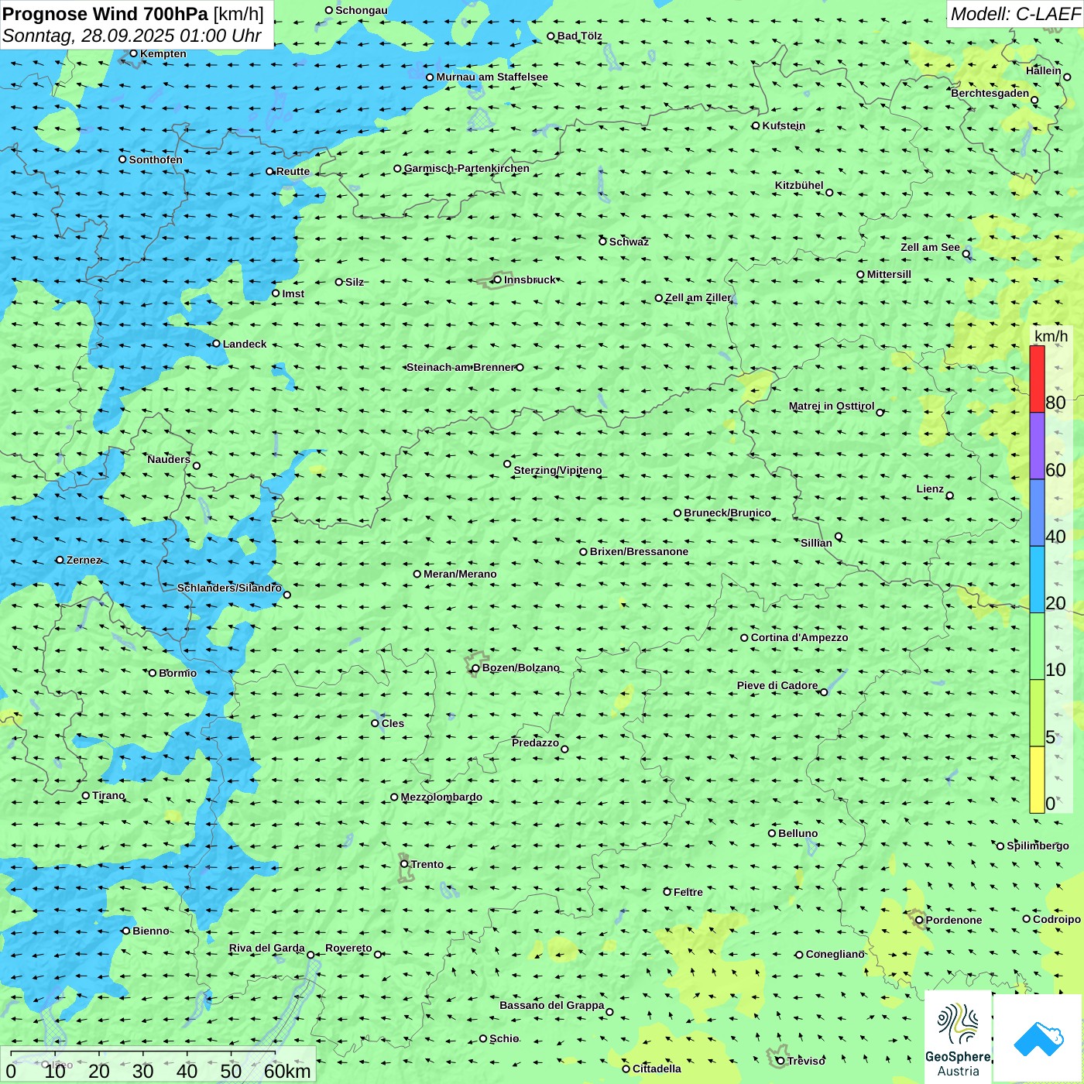Click the 'Modell: C-LAEF' label
The width and height of the screenshot is (1084, 1084).
(1015, 14)
